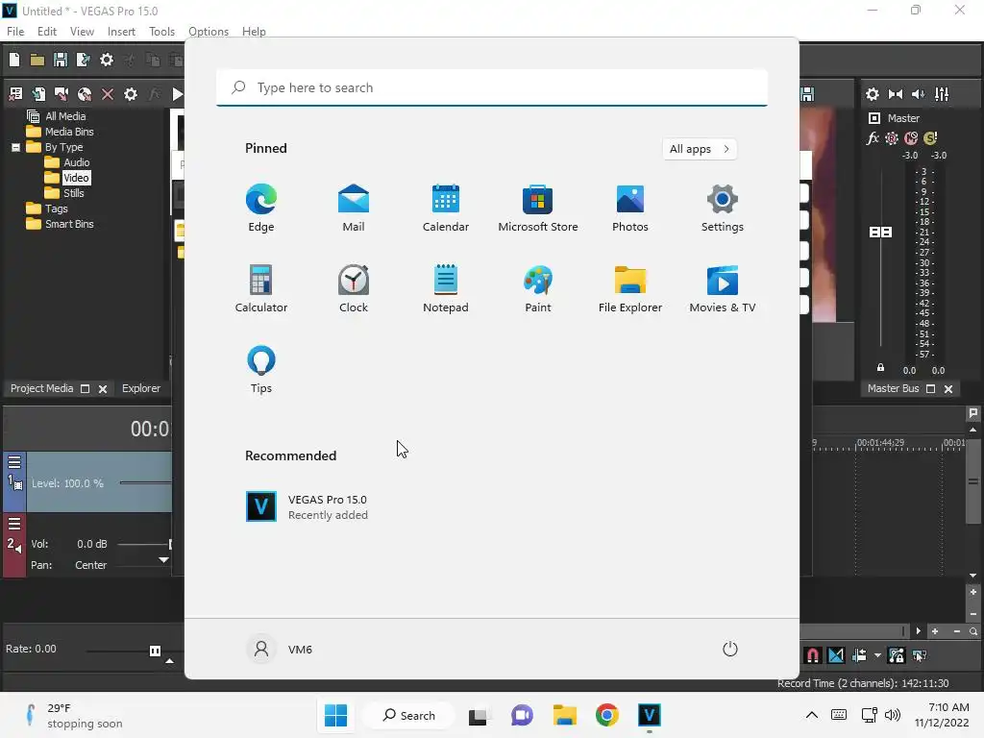Click the Open folder icon in VEGAS toolbar

click(37, 60)
